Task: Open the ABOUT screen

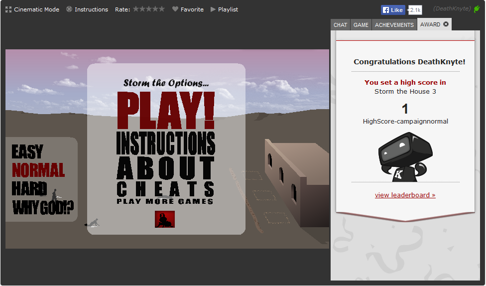Action: (165, 168)
